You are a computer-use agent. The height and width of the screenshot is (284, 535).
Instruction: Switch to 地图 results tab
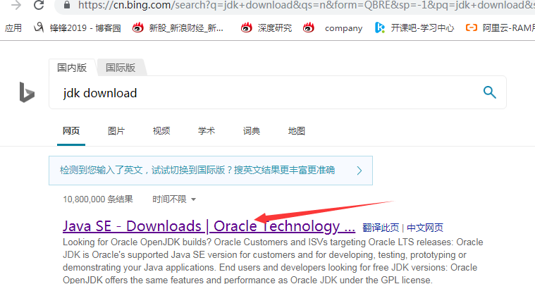296,131
